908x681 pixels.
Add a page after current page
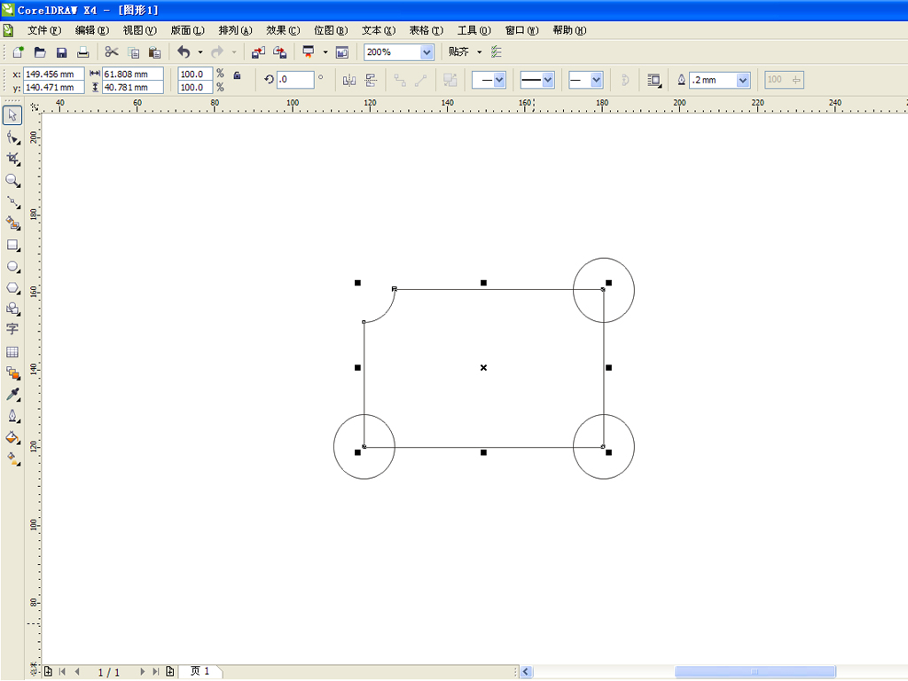point(169,672)
